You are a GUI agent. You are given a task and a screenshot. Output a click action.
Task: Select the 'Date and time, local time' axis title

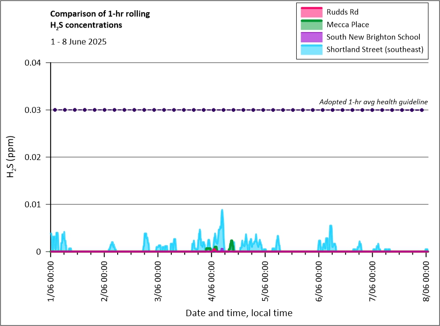pyautogui.click(x=239, y=313)
